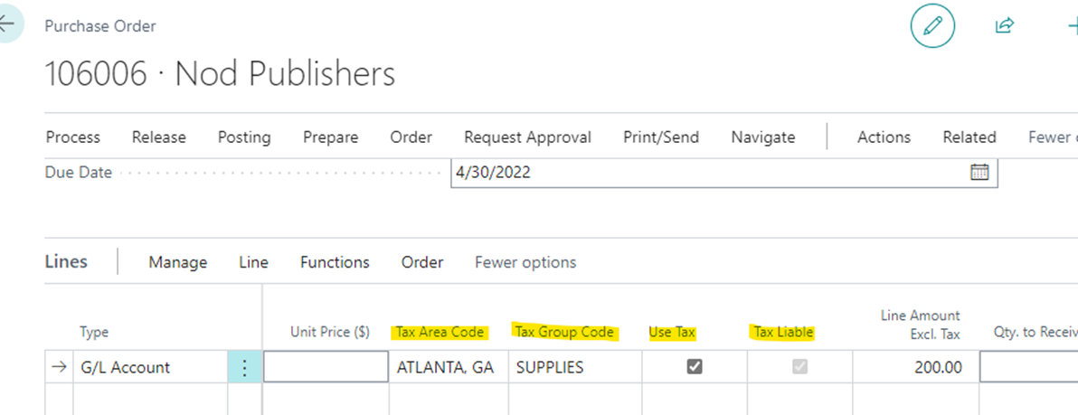The width and height of the screenshot is (1078, 415).
Task: Click the three-dot line options icon
Action: (244, 367)
